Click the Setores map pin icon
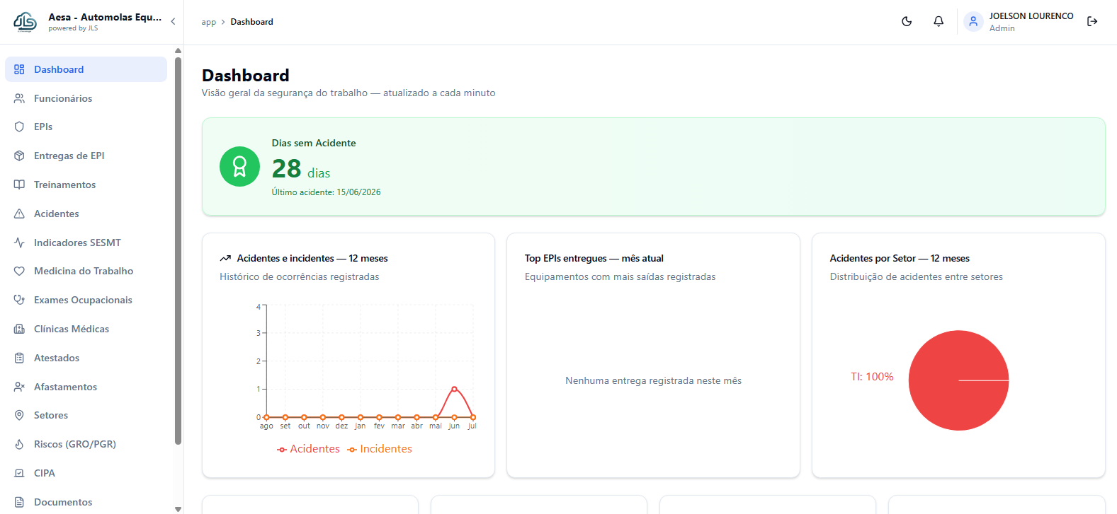Image resolution: width=1117 pixels, height=514 pixels. pyautogui.click(x=19, y=415)
